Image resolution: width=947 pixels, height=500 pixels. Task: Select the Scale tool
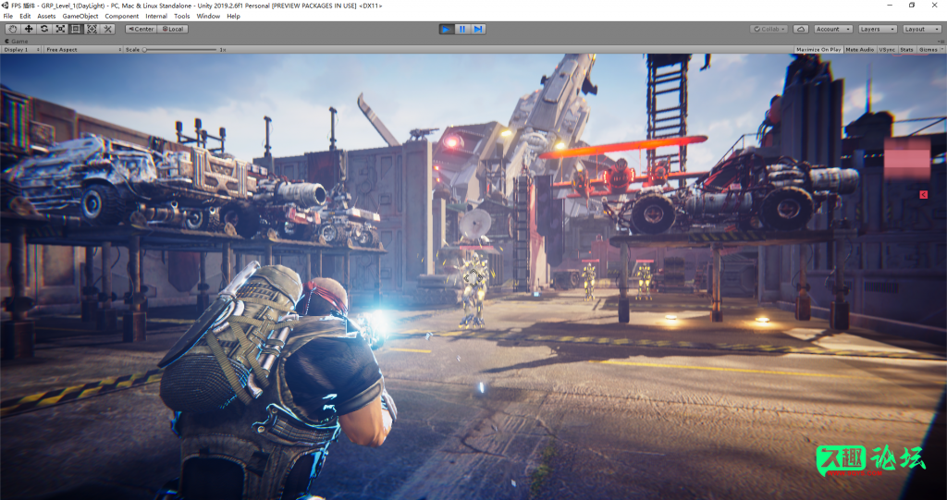tap(60, 29)
